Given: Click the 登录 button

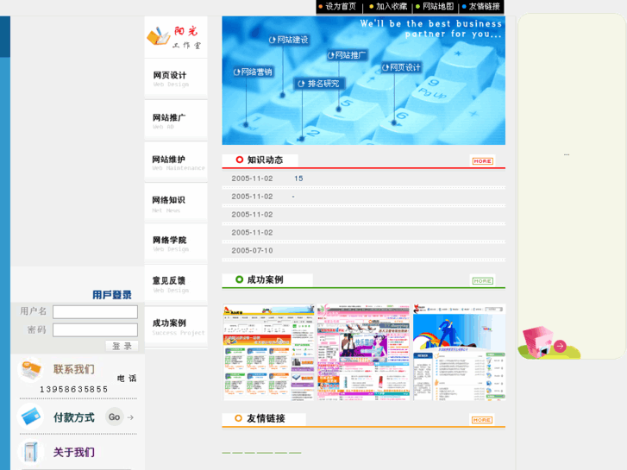Looking at the screenshot, I should tap(122, 346).
